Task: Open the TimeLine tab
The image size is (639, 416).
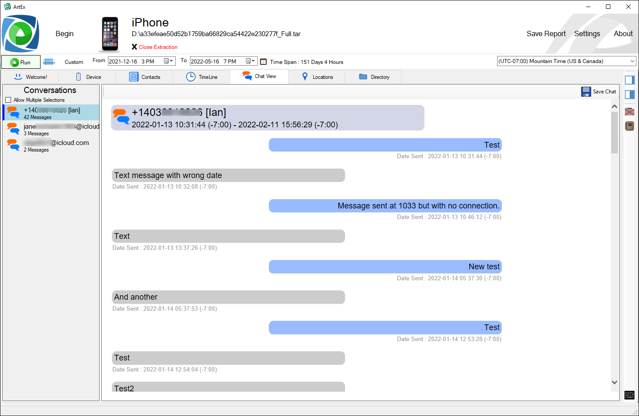Action: pos(202,77)
